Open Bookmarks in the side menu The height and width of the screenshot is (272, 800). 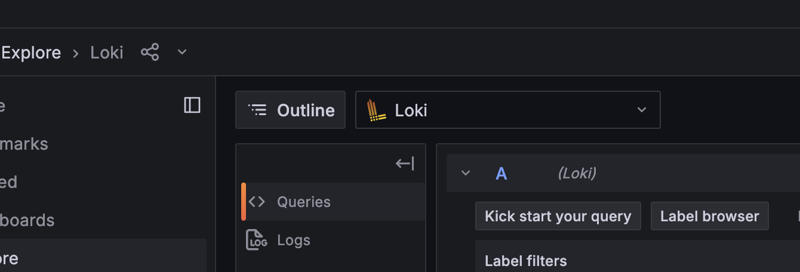(x=24, y=144)
